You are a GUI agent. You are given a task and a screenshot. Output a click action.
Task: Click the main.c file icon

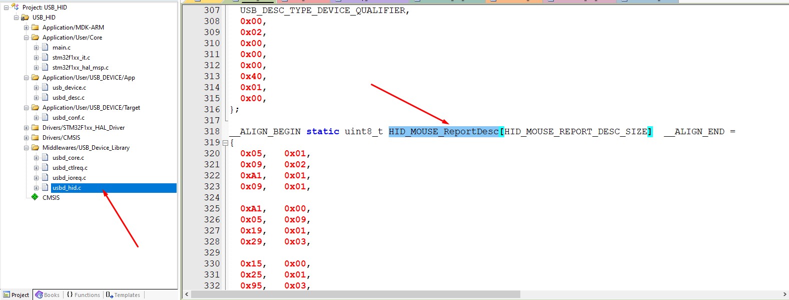pyautogui.click(x=45, y=48)
